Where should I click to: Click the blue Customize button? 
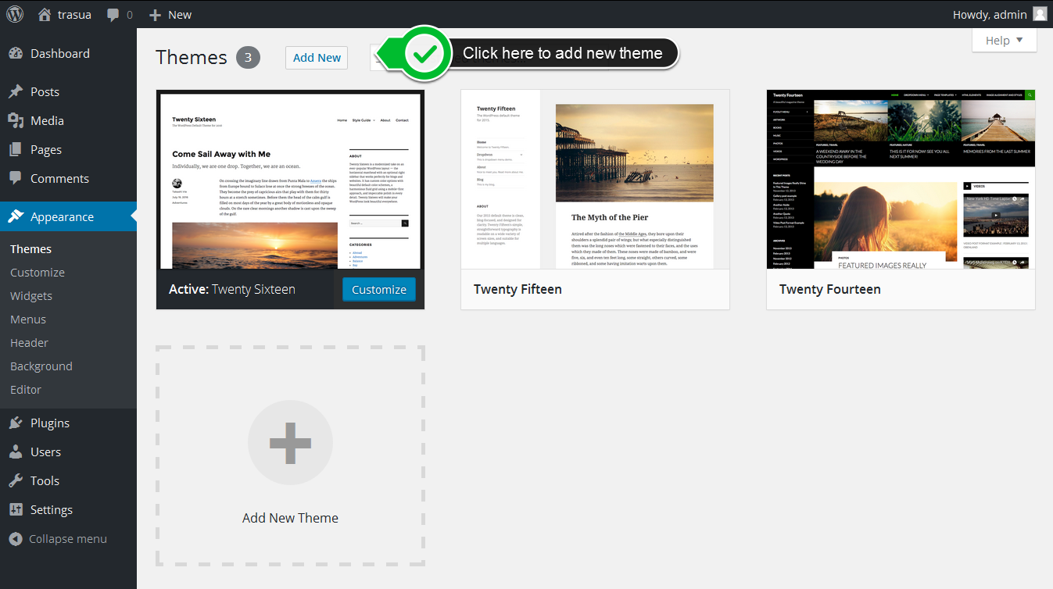378,289
